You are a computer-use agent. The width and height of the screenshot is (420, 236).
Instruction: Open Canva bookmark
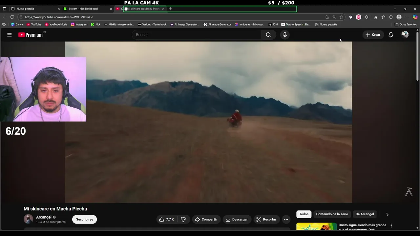17,25
